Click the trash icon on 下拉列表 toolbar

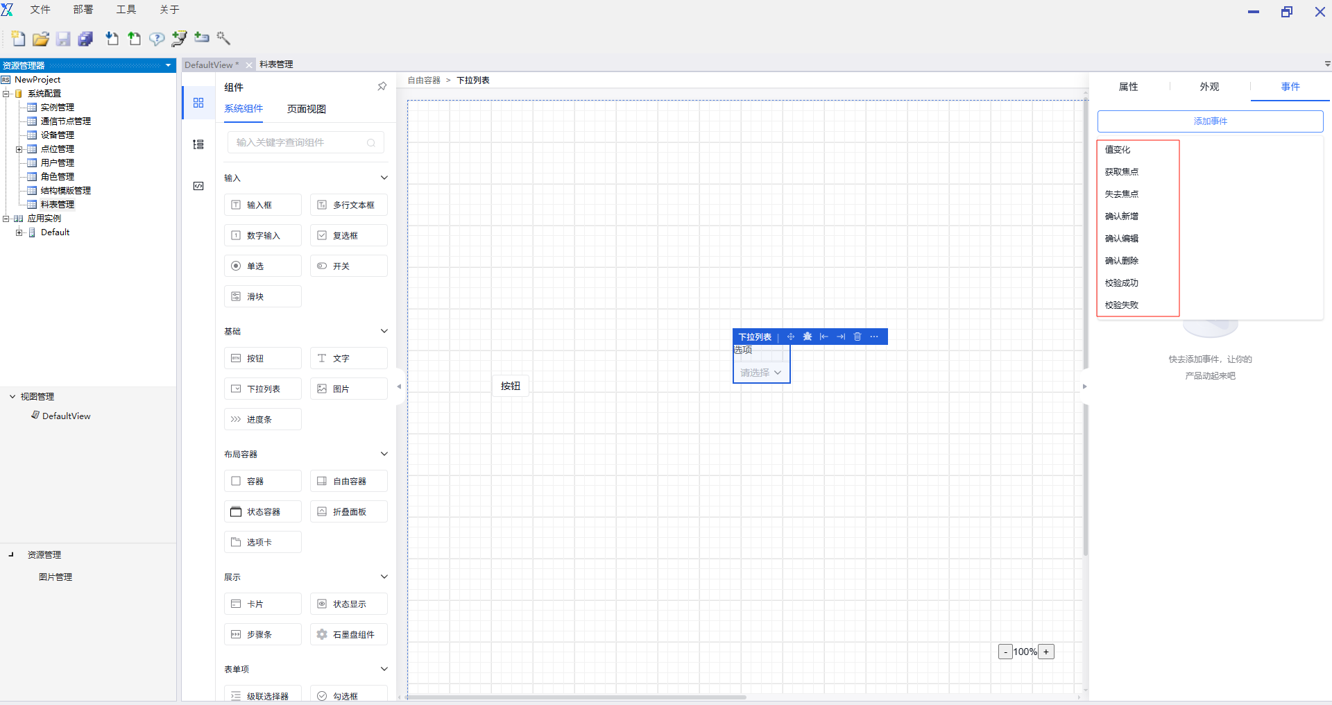point(857,337)
